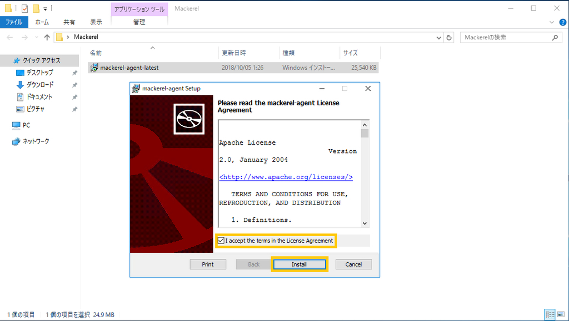The height and width of the screenshot is (321, 569).
Task: Open recent locations dropdown arrow
Action: click(x=36, y=37)
